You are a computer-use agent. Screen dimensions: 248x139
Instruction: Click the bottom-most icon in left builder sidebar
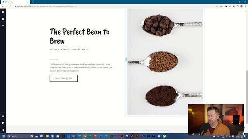pyautogui.click(x=3, y=130)
